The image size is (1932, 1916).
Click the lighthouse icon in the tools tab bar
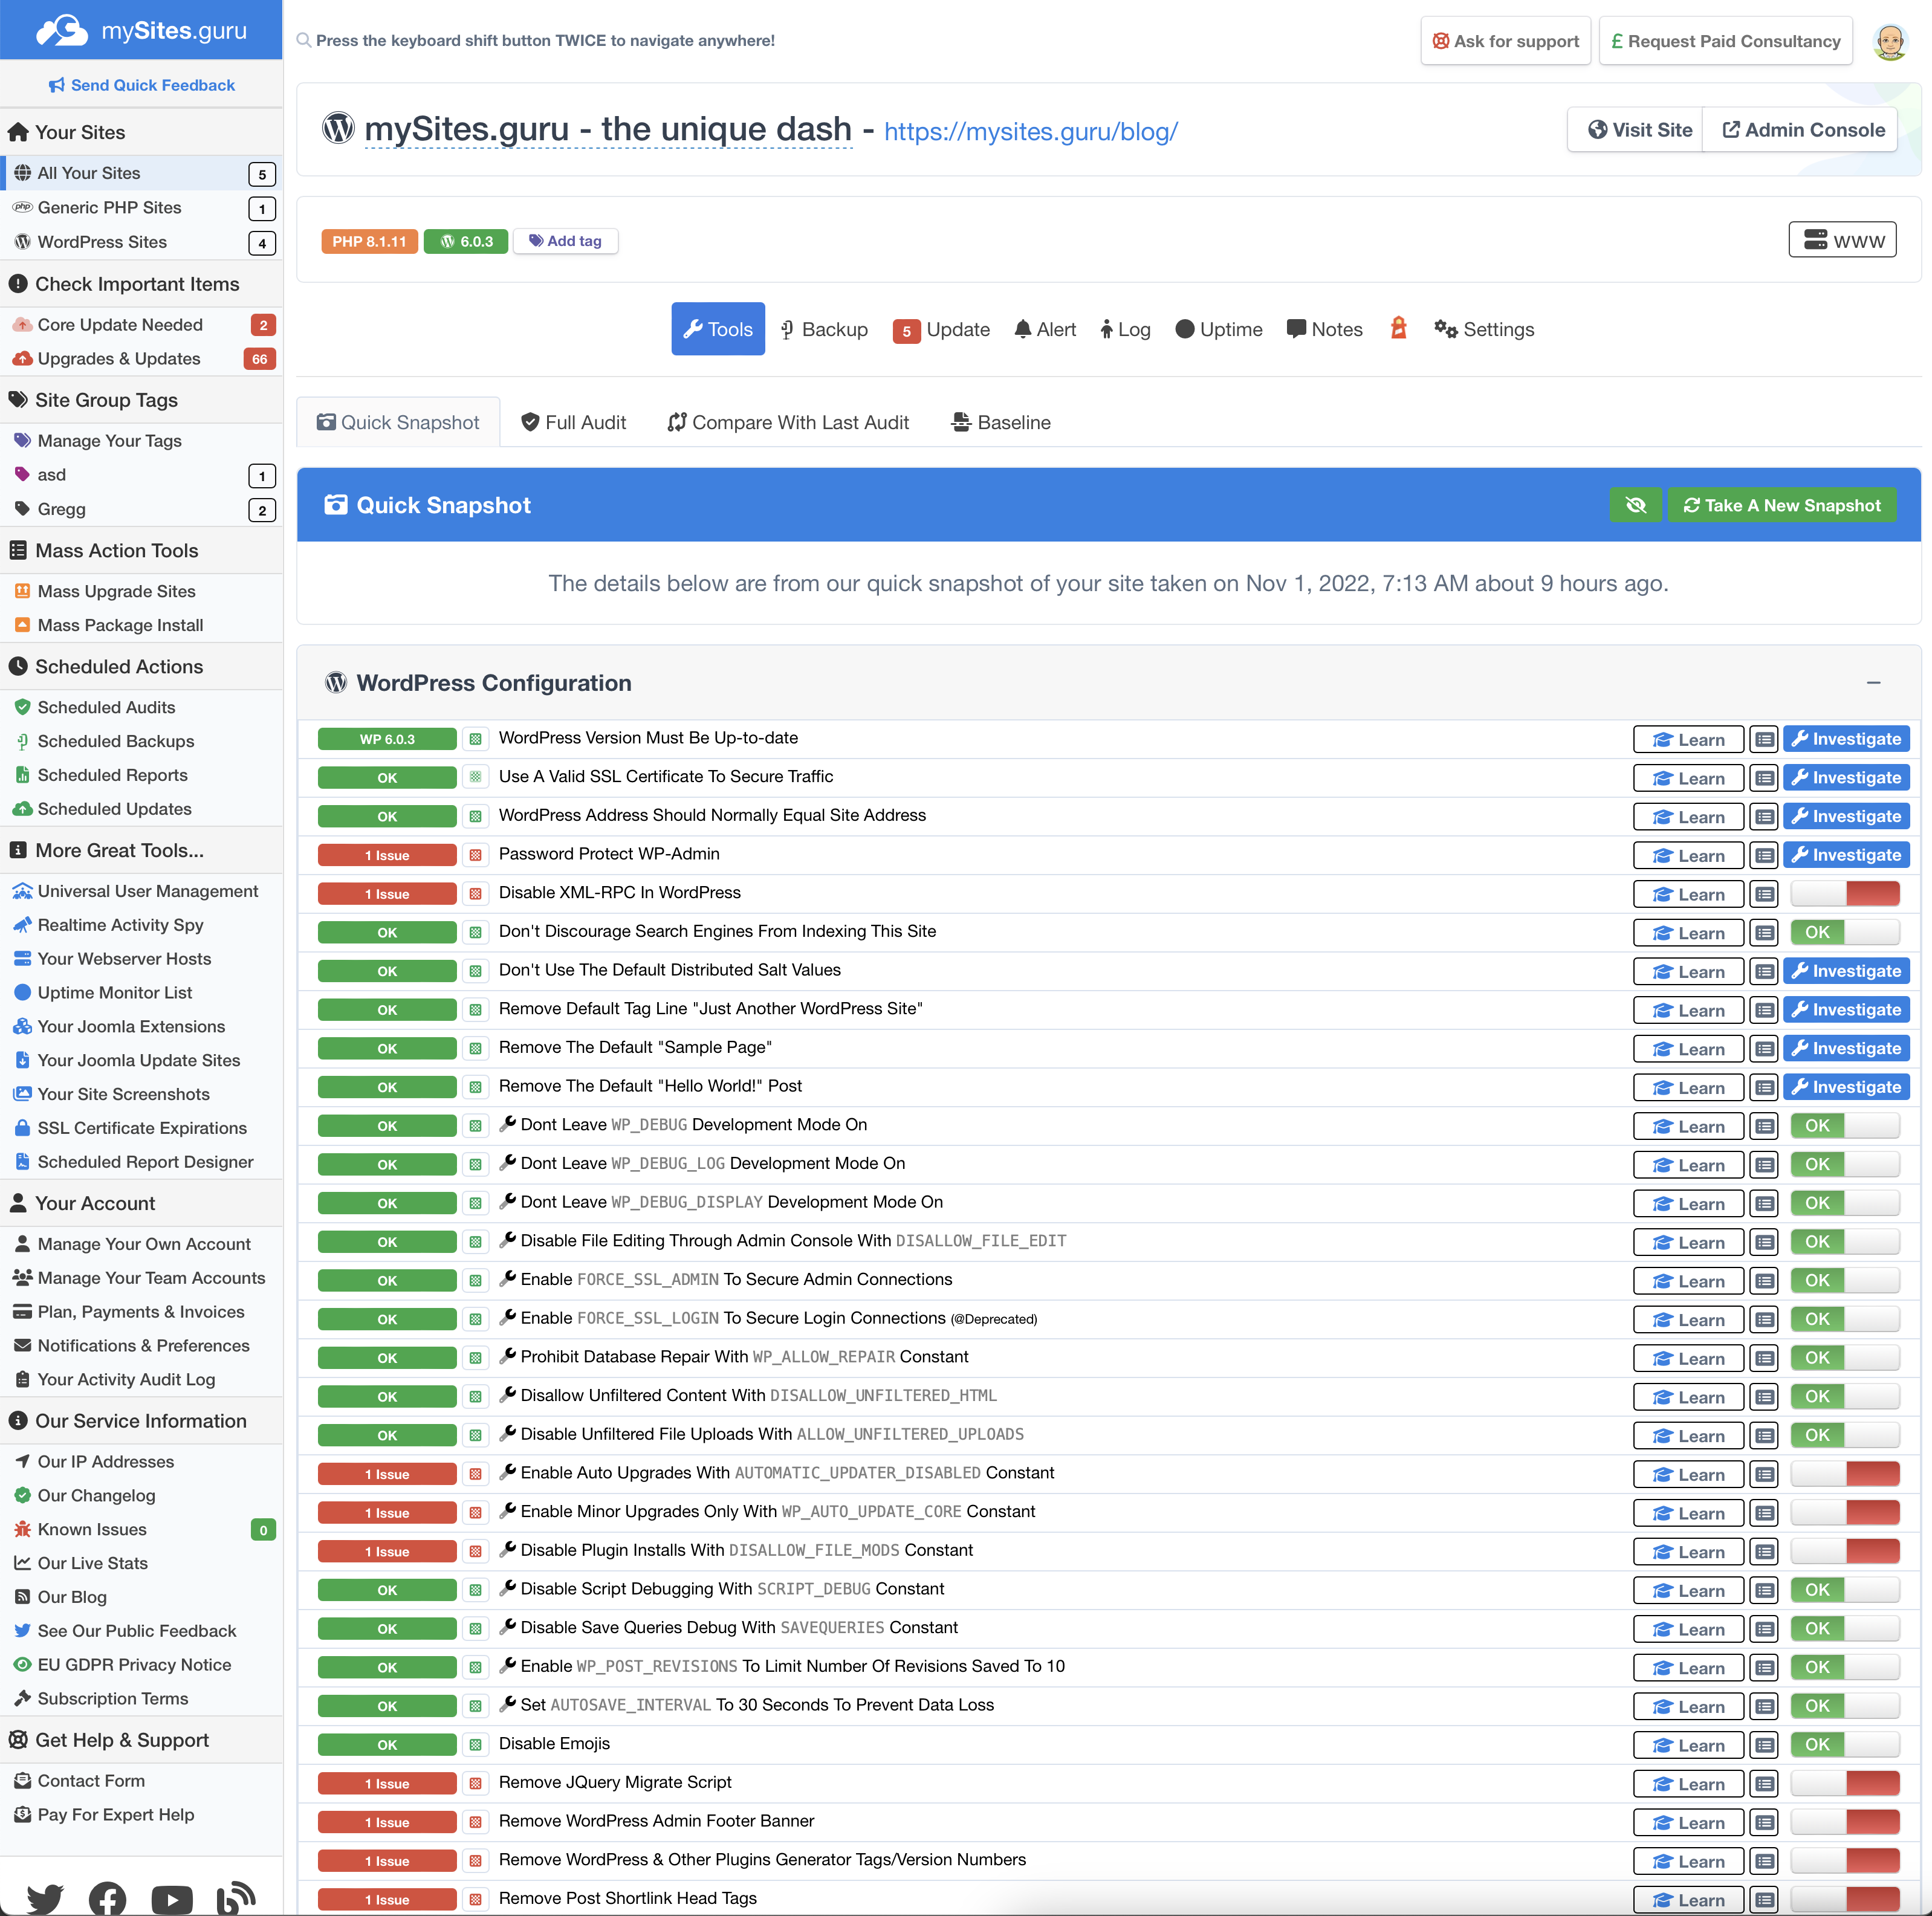[1398, 328]
